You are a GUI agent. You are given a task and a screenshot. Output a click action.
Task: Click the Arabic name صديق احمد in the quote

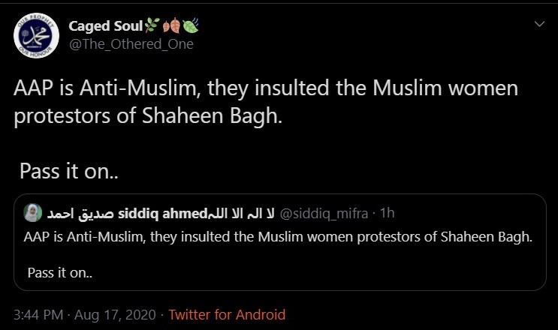(72, 214)
